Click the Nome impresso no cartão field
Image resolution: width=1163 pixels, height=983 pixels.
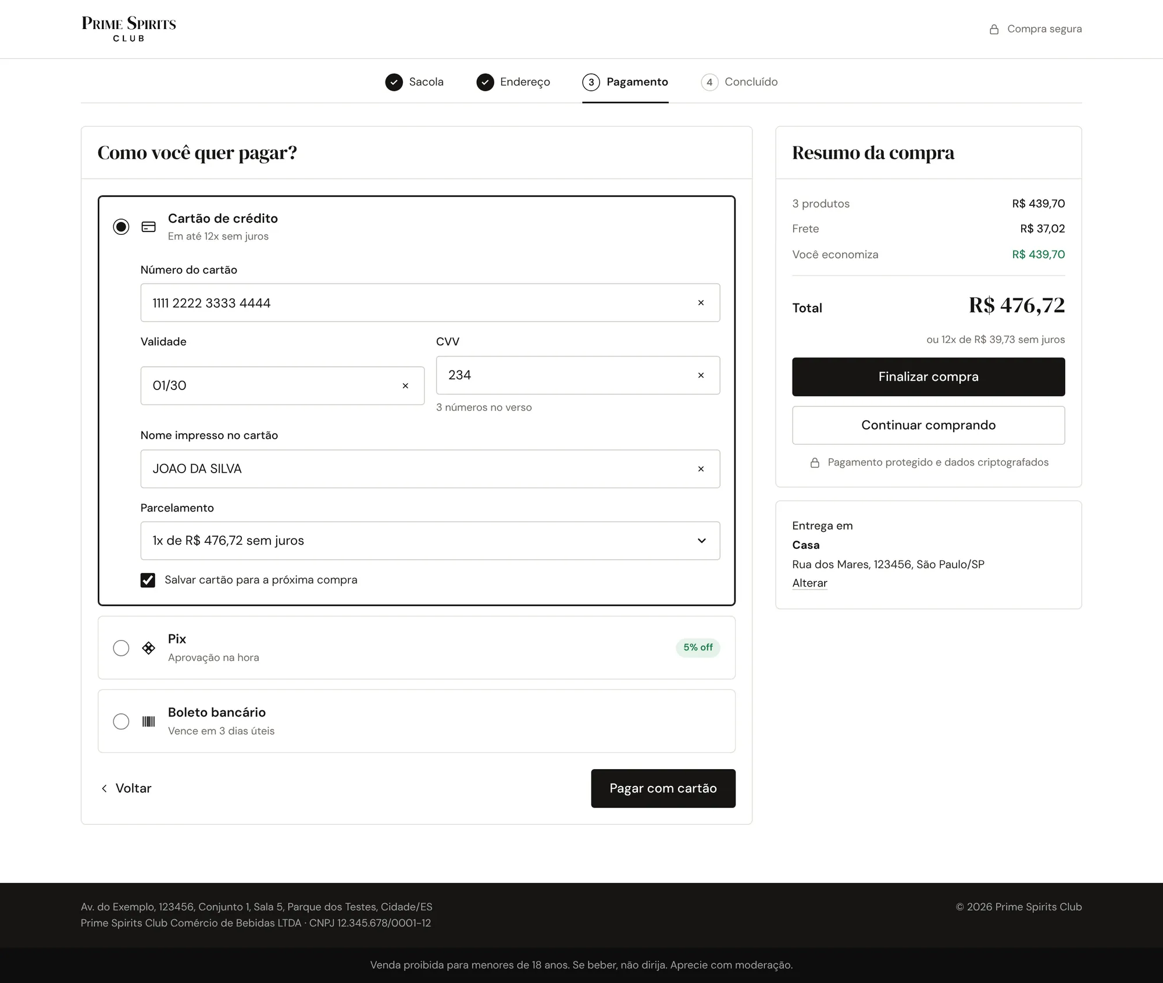point(430,469)
